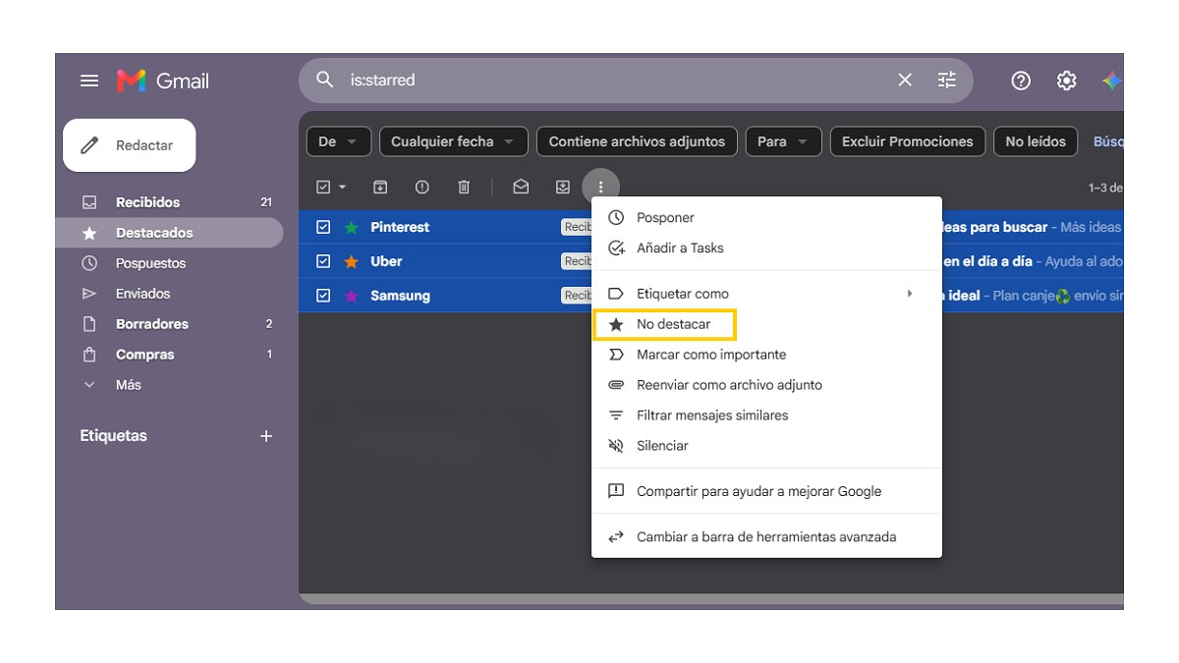
Task: Open the Para filter dropdown
Action: (x=783, y=141)
